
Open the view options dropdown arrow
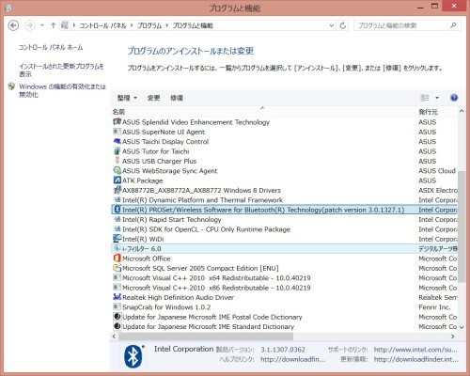pos(437,98)
